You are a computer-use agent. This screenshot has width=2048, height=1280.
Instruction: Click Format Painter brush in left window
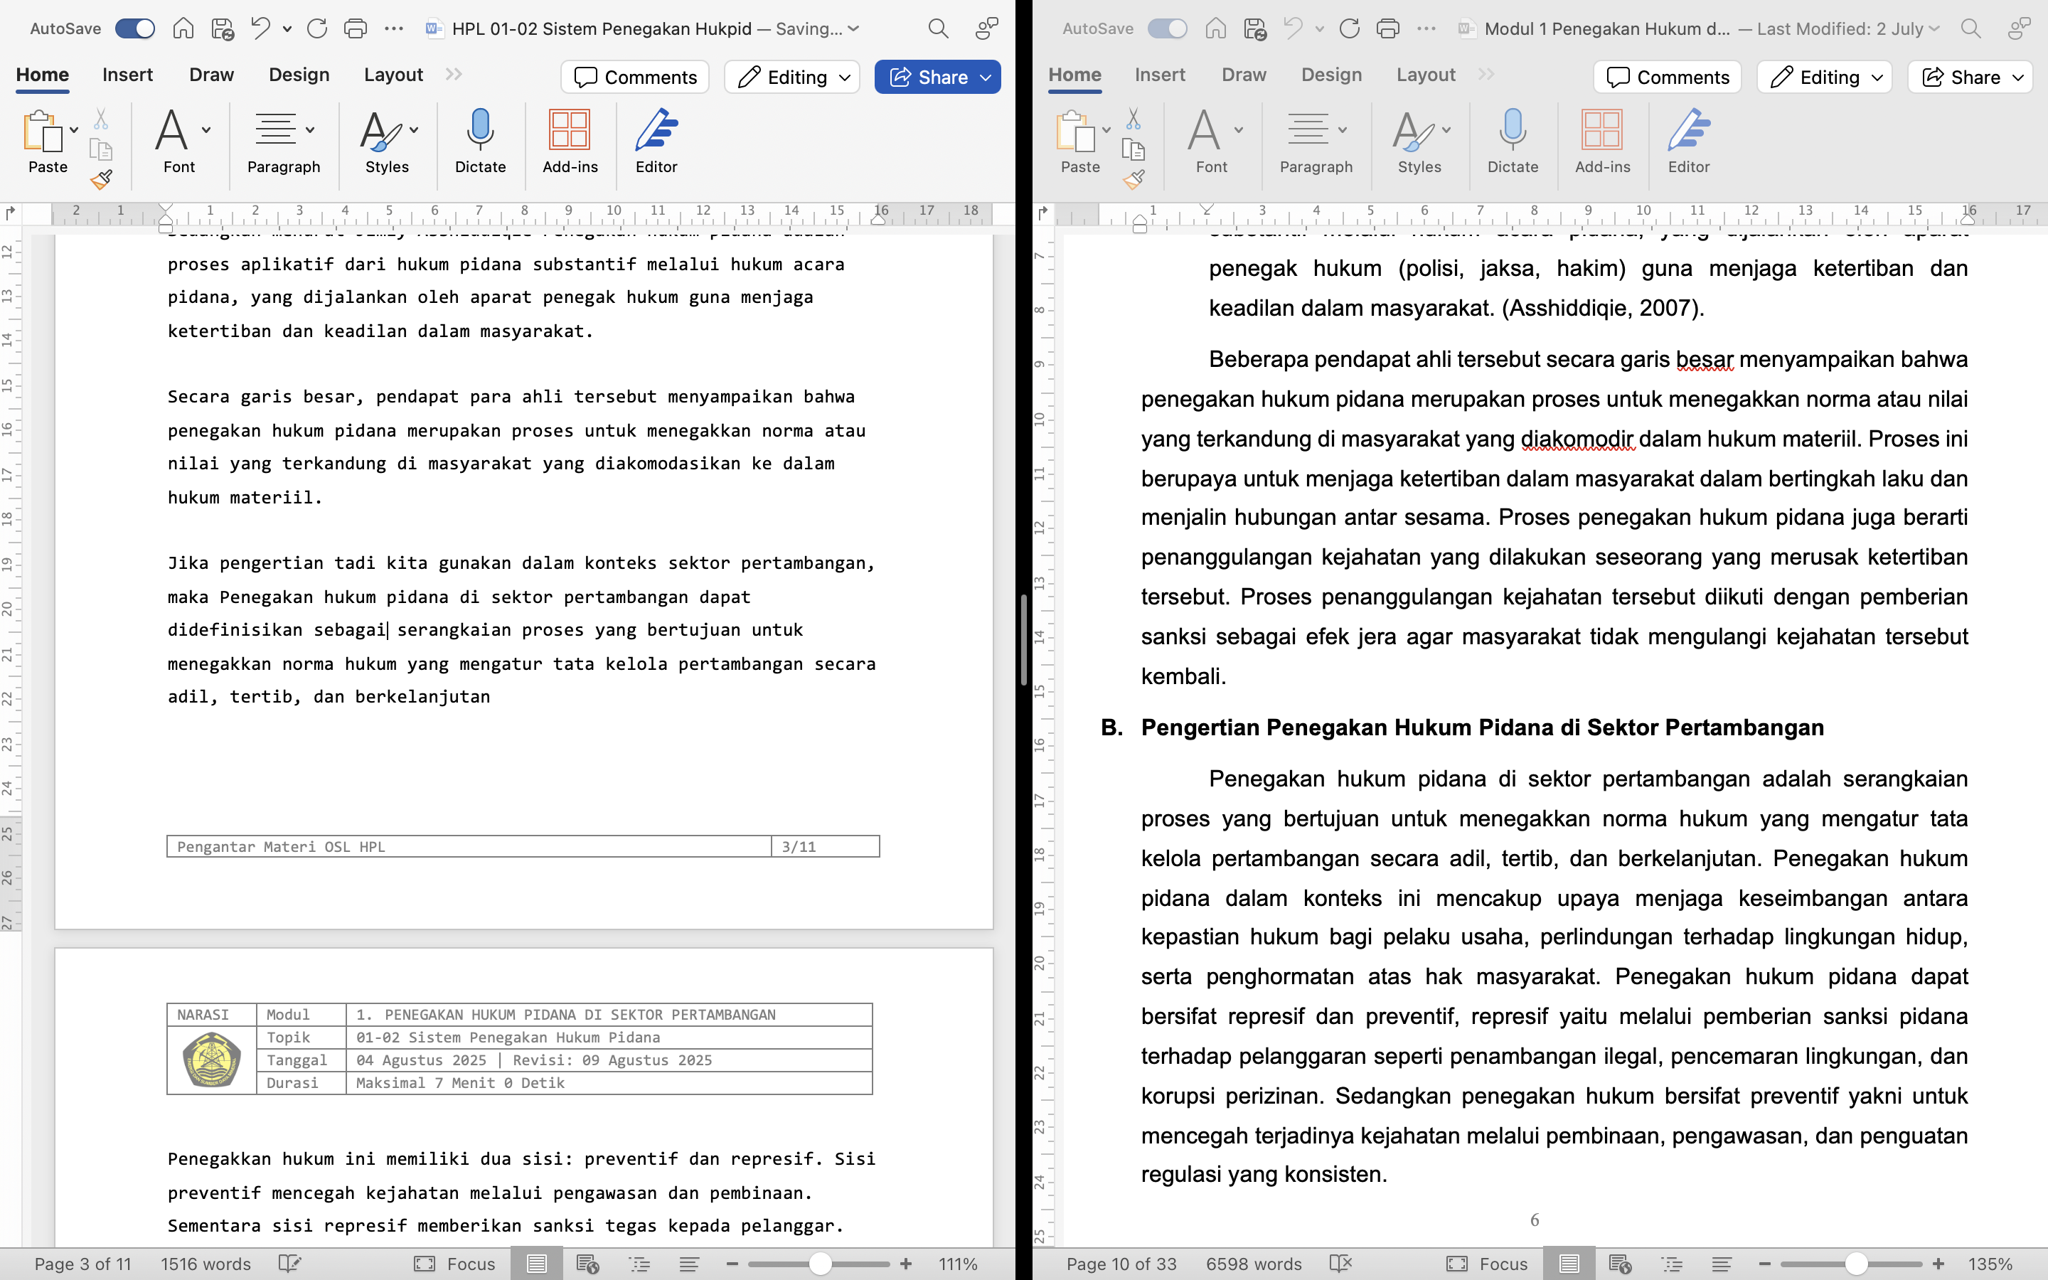102,179
